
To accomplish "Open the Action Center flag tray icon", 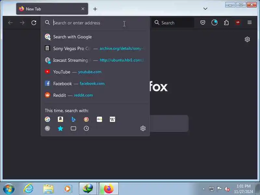I will pos(219,189).
